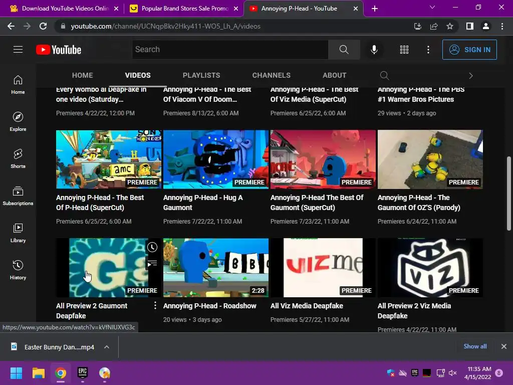Open Explore in the sidebar
This screenshot has width=513, height=385.
tap(18, 121)
